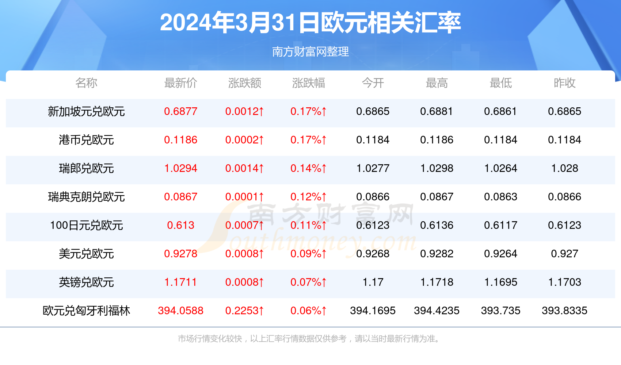This screenshot has height=365, width=621.
Task: Click latest price 1.1711
Action: coord(180,282)
